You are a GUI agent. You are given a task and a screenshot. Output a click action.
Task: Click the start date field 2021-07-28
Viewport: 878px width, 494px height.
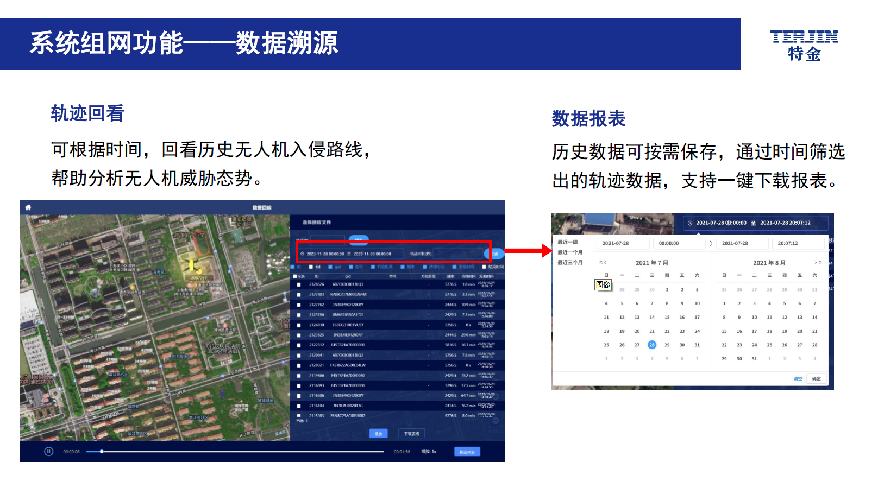coord(623,243)
